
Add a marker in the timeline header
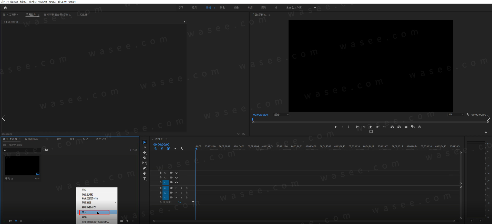(175, 149)
